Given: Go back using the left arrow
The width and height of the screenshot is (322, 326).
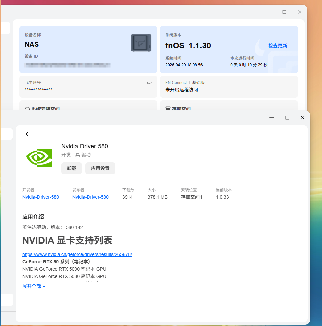Looking at the screenshot, I should [x=27, y=134].
